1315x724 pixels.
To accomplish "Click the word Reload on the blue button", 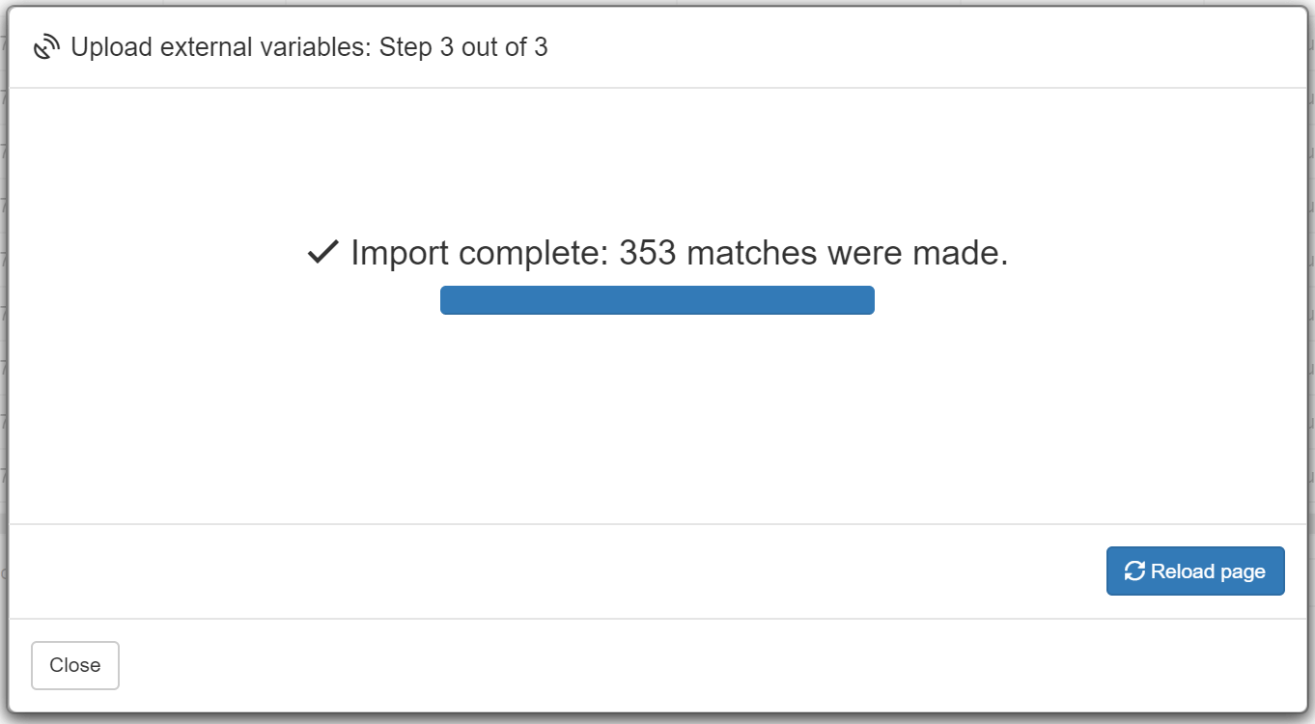I will pos(1183,571).
